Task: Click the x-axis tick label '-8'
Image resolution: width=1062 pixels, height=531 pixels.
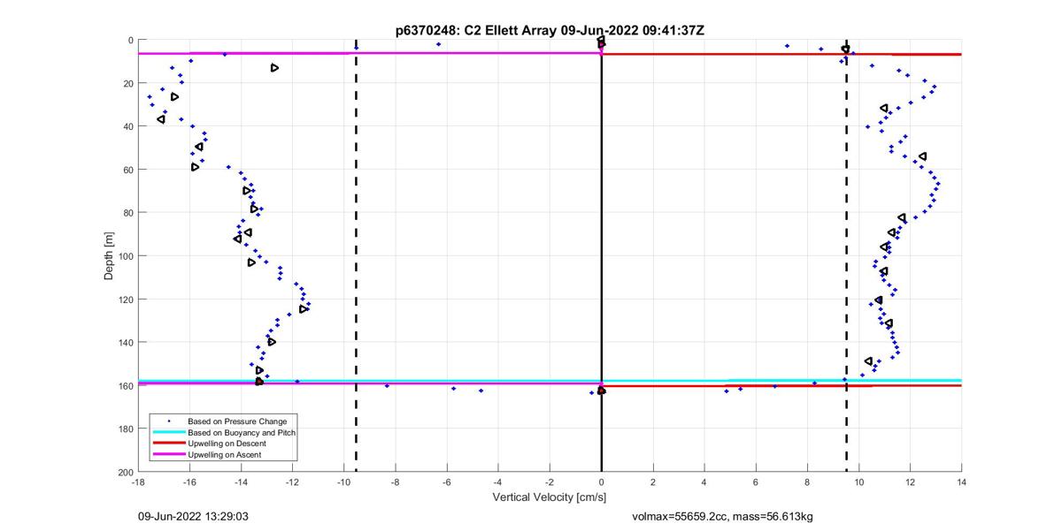Action: pos(395,483)
